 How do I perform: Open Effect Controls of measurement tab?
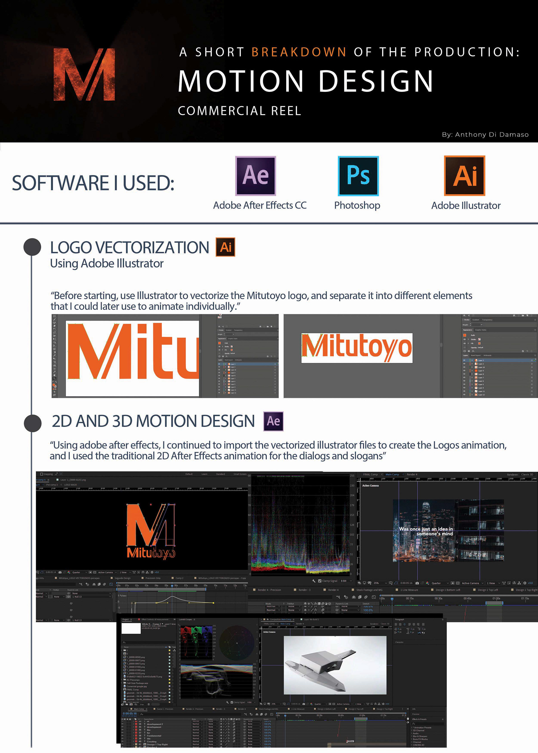pos(155,620)
